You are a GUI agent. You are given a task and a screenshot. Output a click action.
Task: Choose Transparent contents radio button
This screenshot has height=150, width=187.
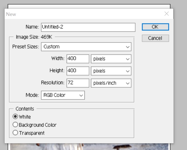tap(15, 132)
